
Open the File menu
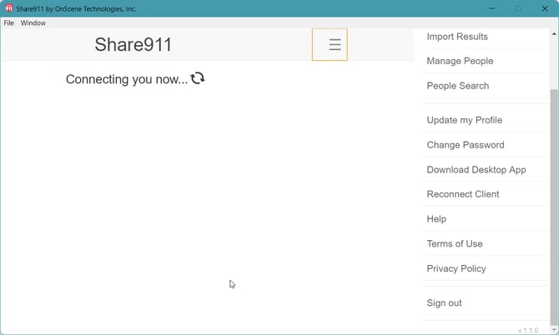9,23
